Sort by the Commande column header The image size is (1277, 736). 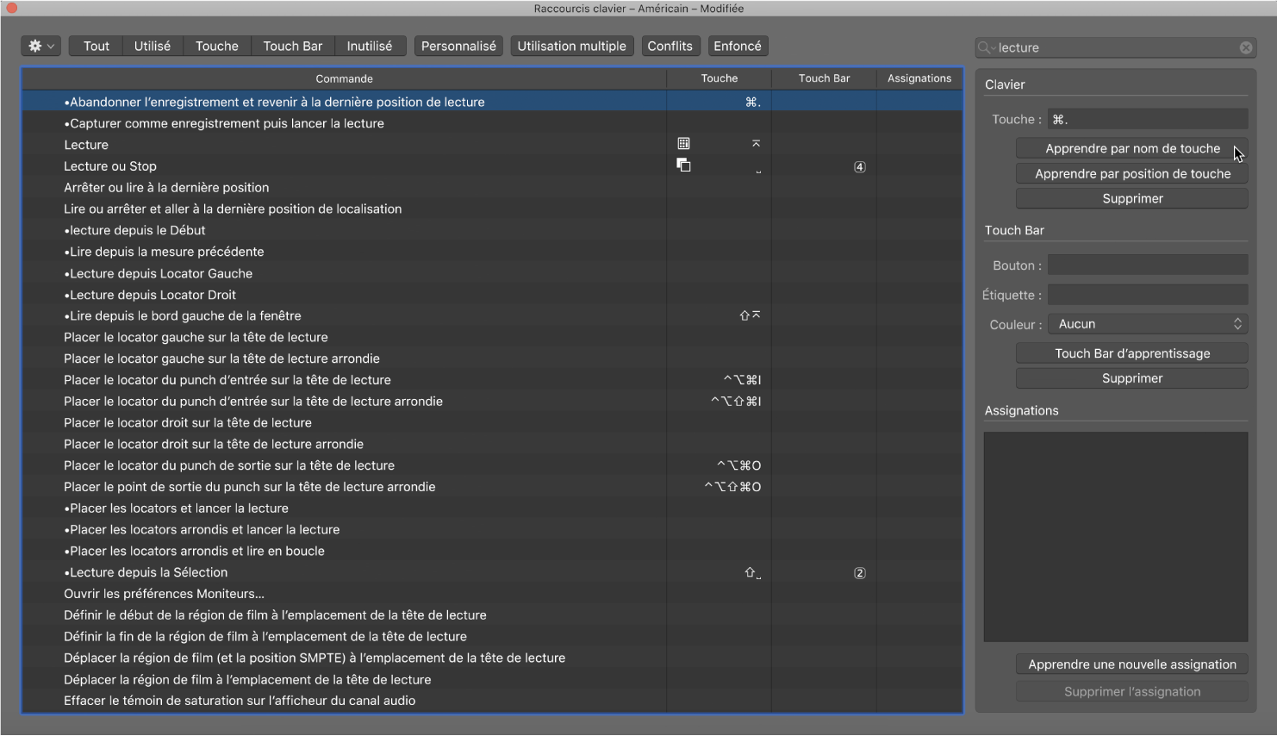[x=344, y=78]
